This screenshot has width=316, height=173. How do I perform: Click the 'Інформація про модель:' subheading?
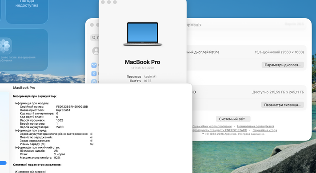pos(32,103)
